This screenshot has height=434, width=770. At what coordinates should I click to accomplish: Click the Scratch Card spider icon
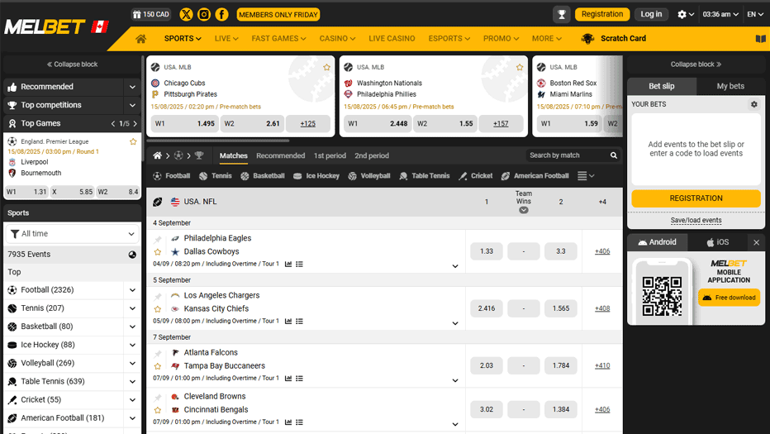pos(587,38)
